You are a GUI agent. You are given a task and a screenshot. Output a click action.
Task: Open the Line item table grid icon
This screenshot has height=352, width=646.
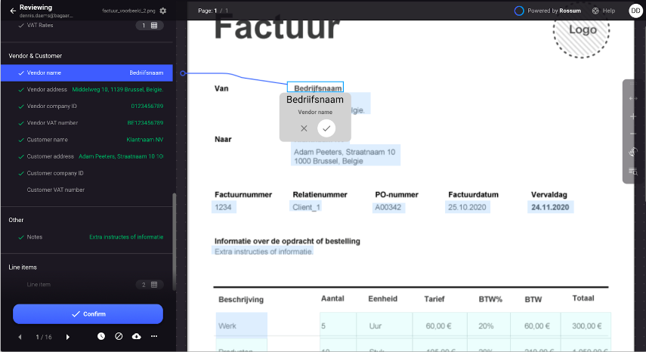[x=154, y=285]
